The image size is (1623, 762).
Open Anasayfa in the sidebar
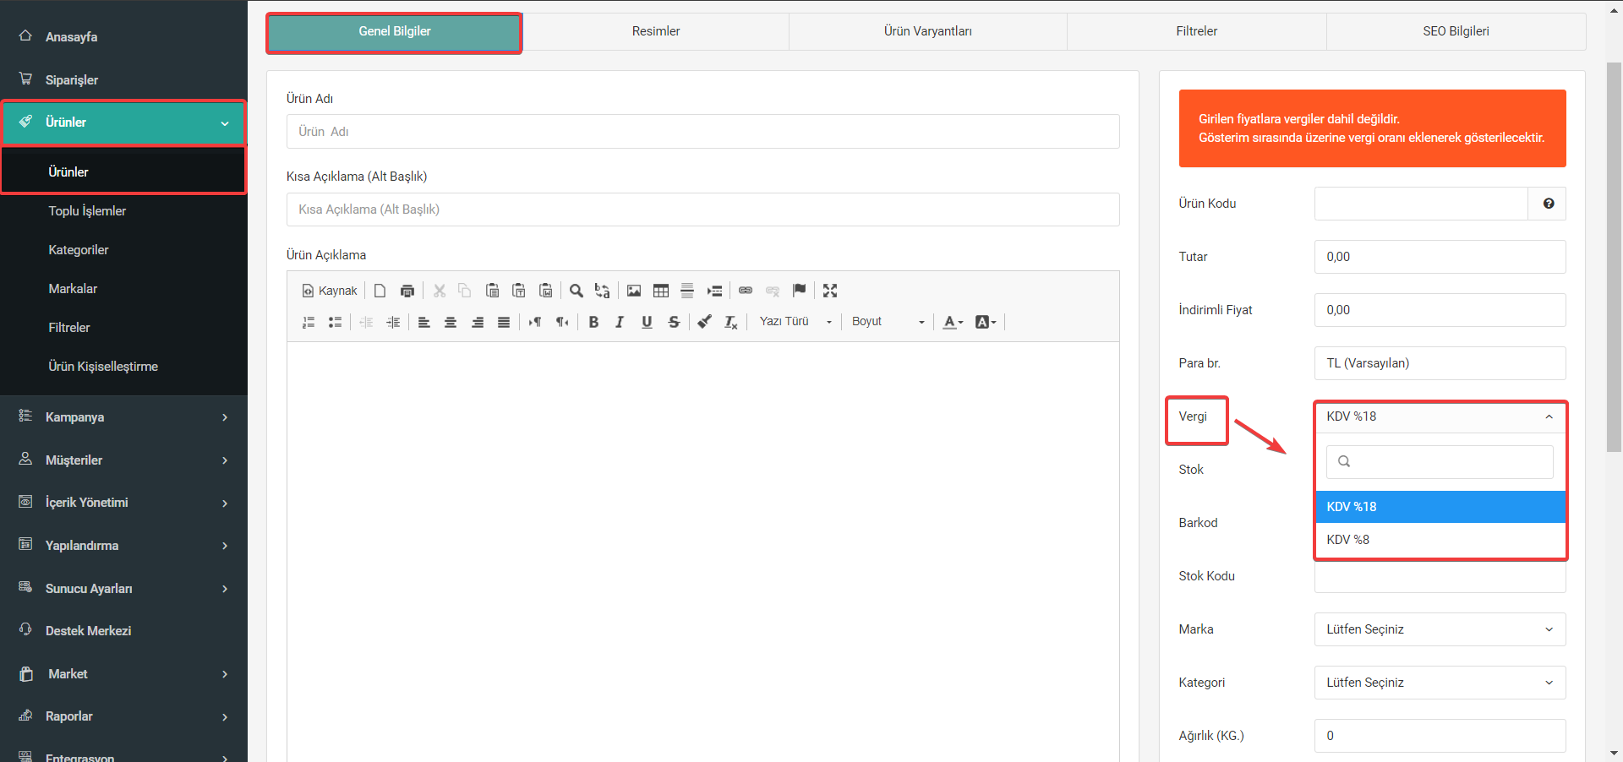coord(123,37)
